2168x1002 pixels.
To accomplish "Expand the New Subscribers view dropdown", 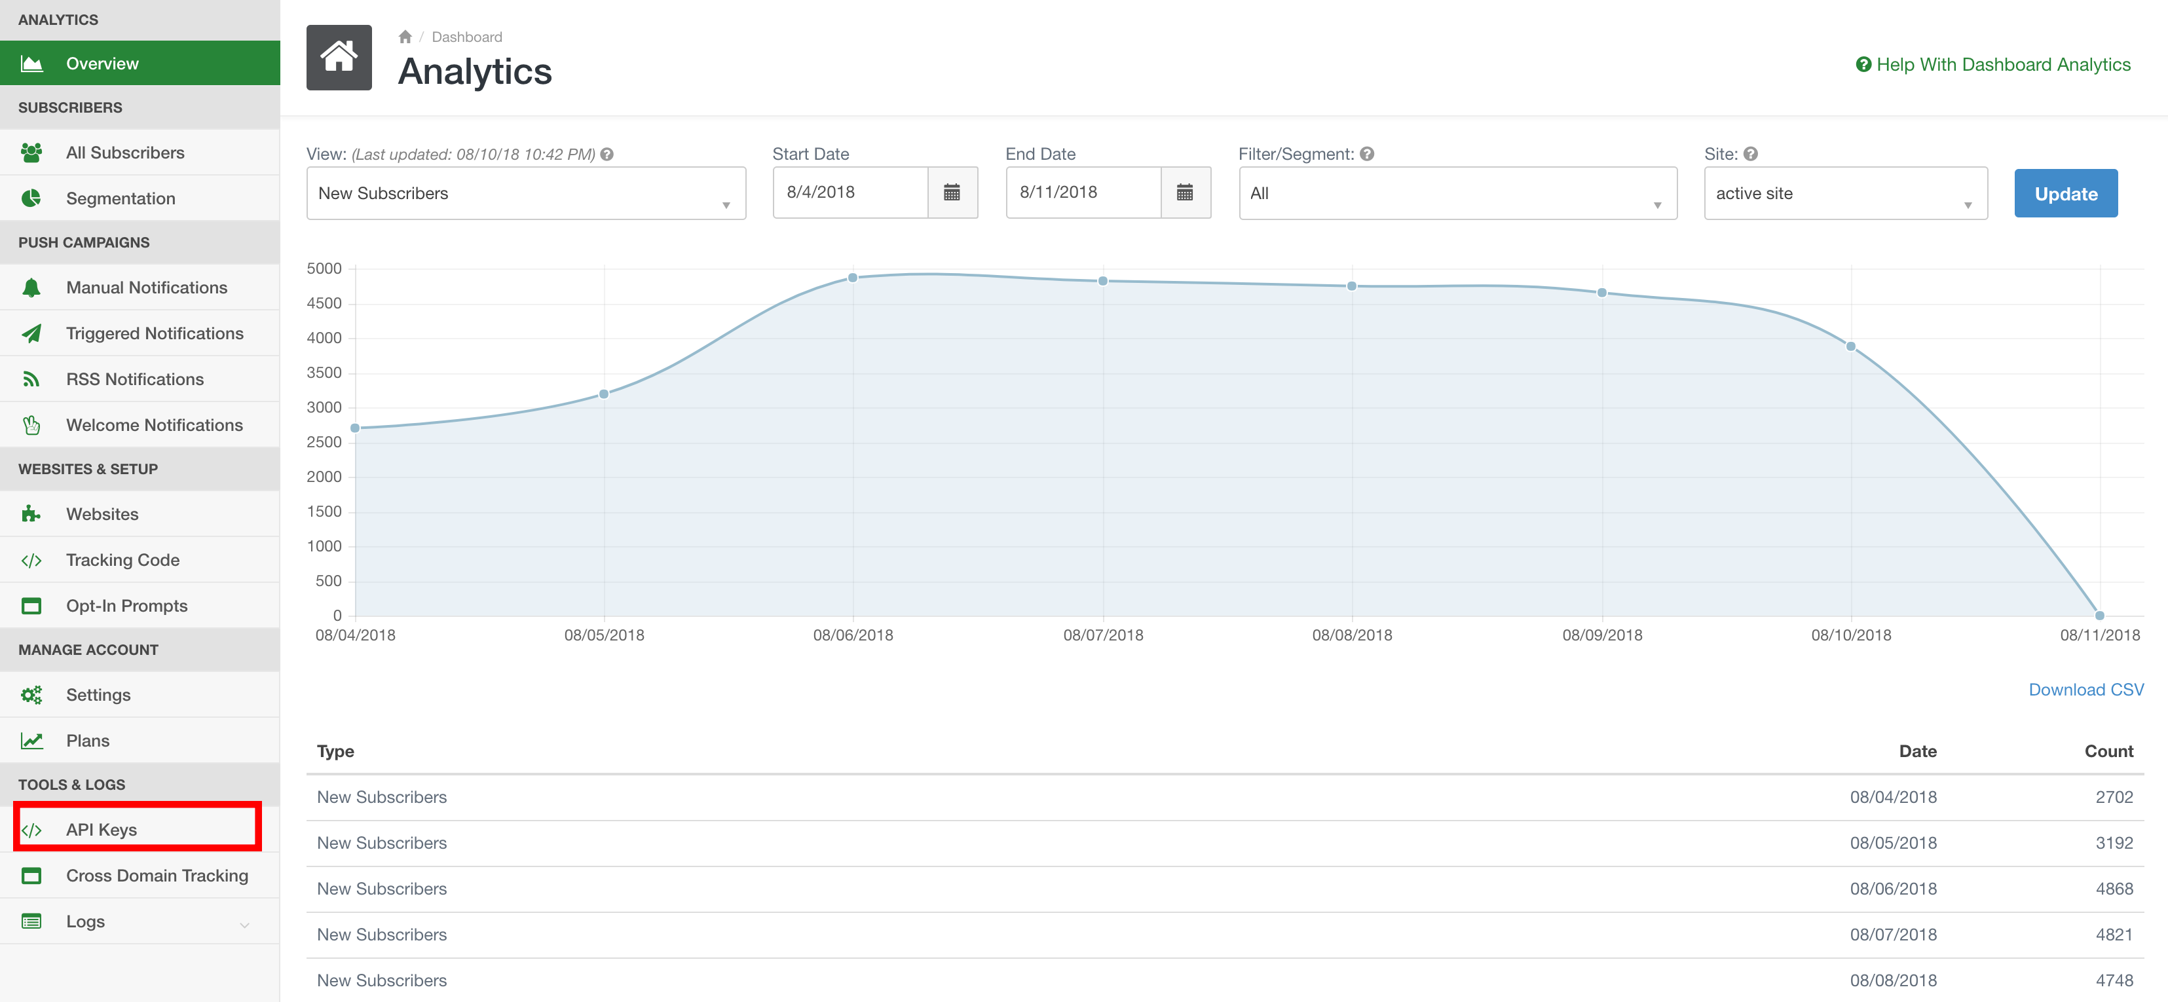I will pos(525,193).
